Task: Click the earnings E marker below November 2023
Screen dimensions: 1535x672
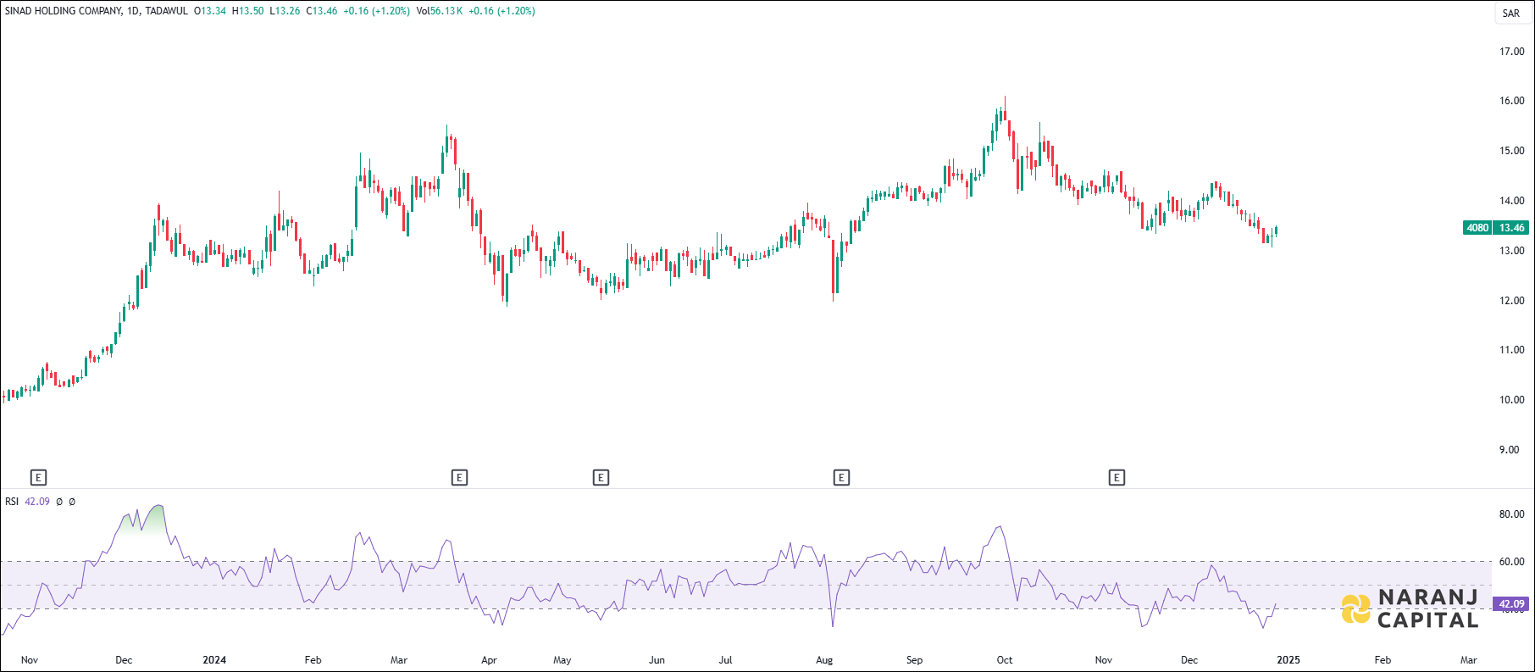Action: [x=38, y=478]
